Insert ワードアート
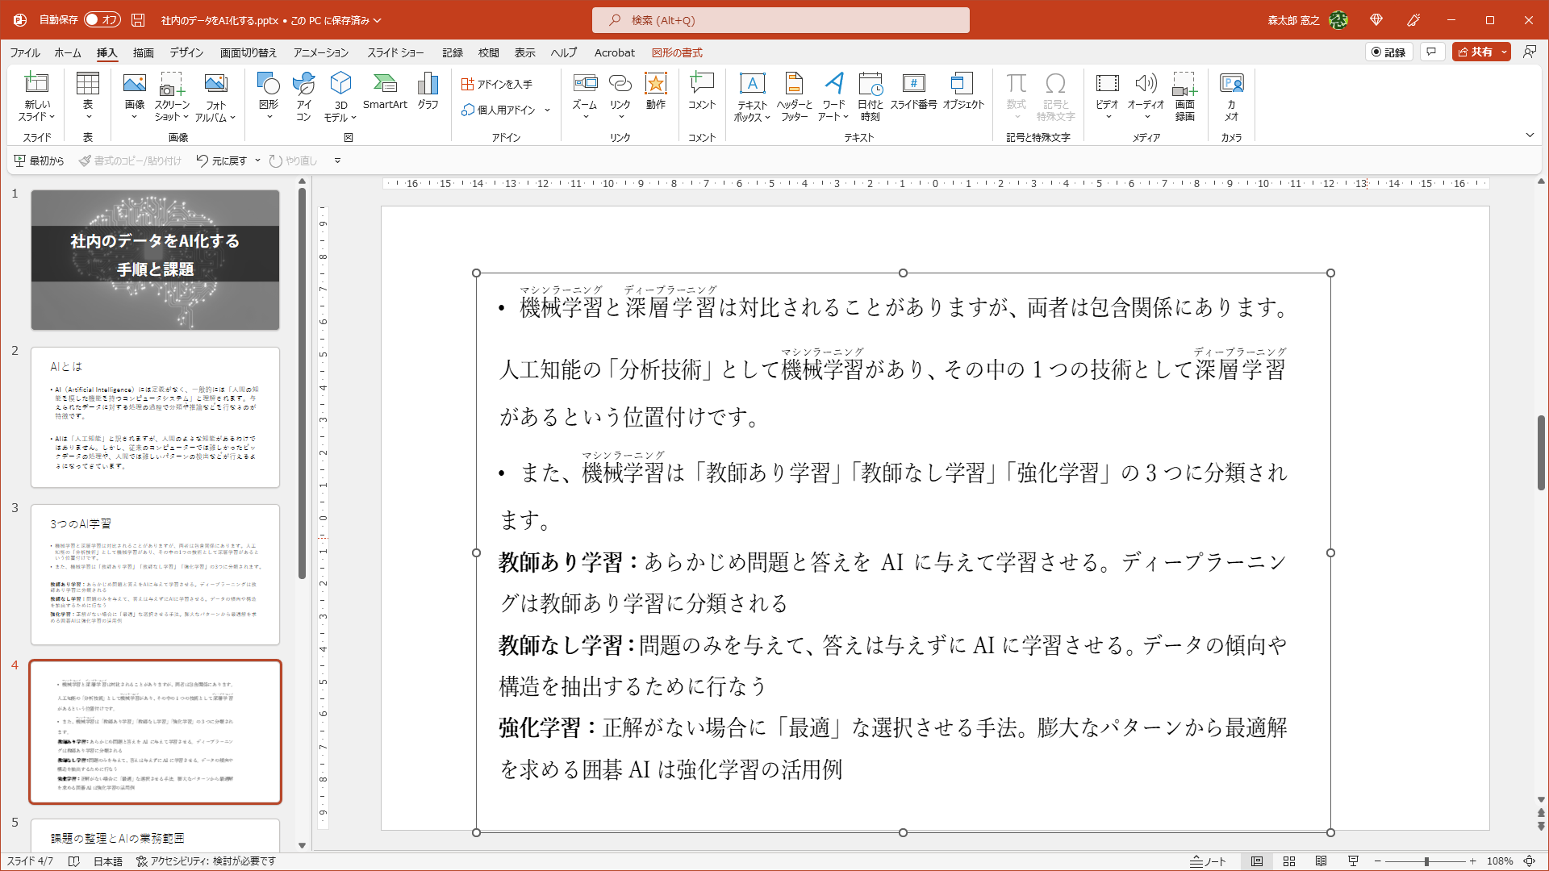This screenshot has height=871, width=1549. (x=833, y=97)
